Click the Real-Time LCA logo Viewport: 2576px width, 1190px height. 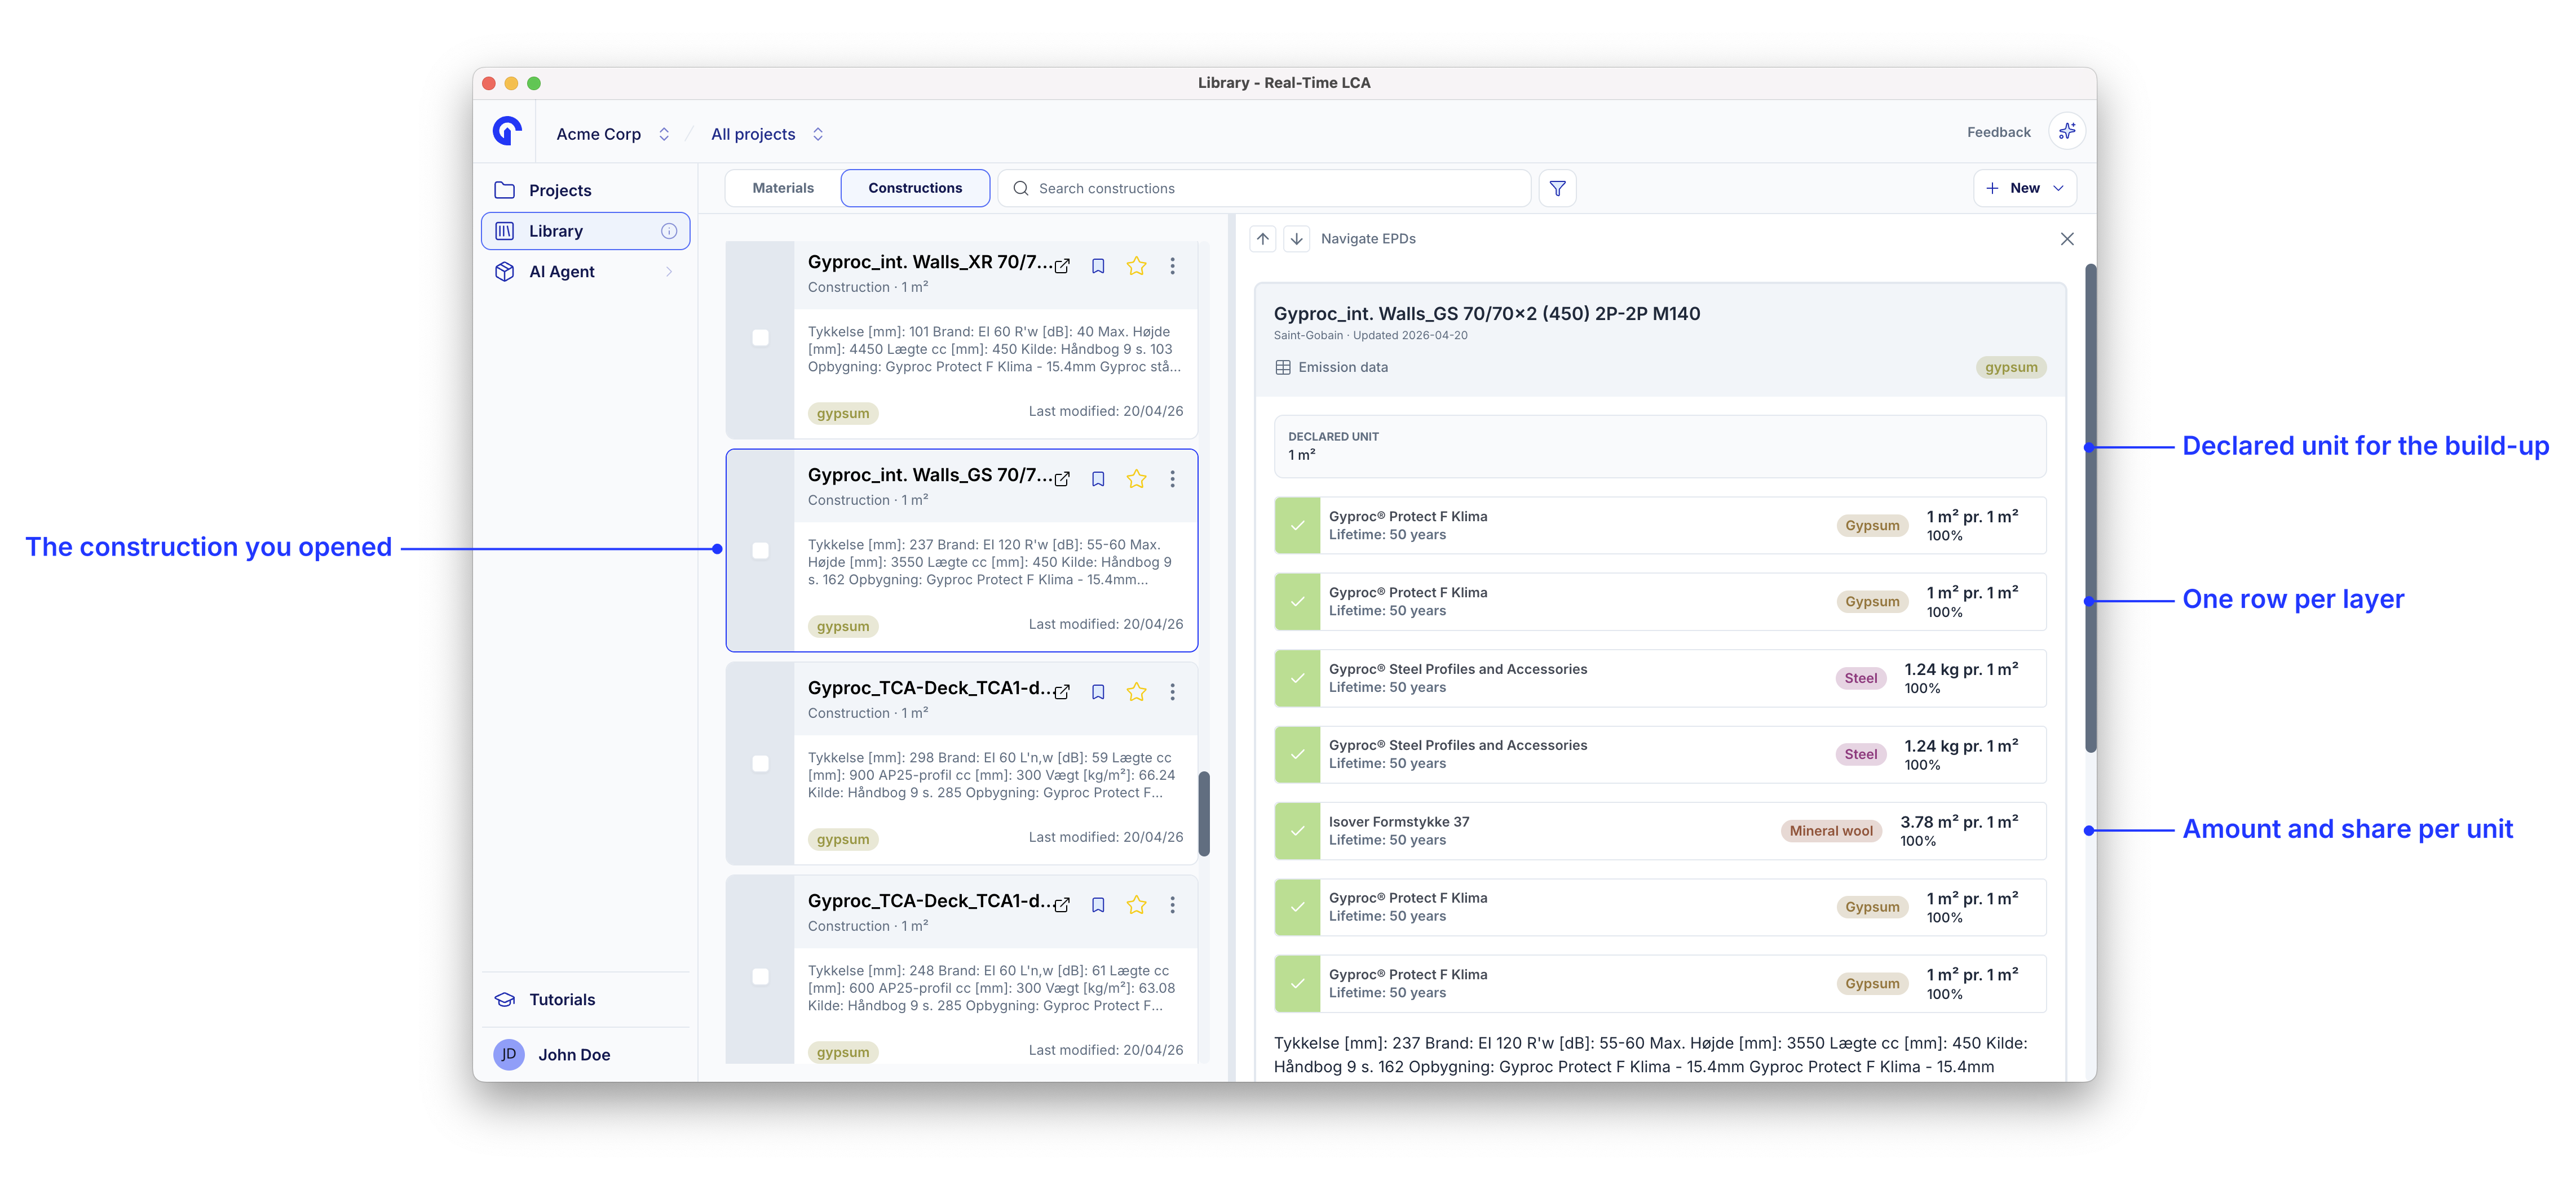click(x=507, y=131)
